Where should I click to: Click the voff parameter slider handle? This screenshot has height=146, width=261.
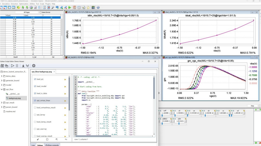tap(162, 116)
